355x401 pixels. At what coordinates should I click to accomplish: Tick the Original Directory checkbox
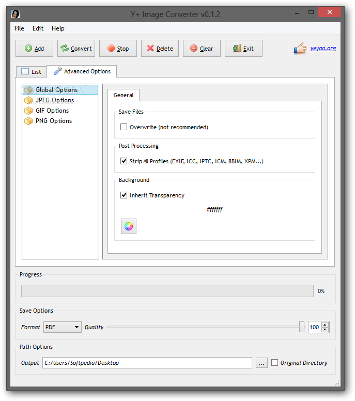[x=275, y=363]
